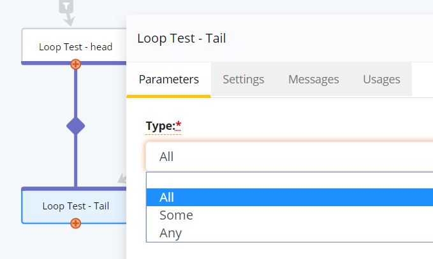
Task: Click the plus connector under Loop Test - head
Action: [75, 64]
